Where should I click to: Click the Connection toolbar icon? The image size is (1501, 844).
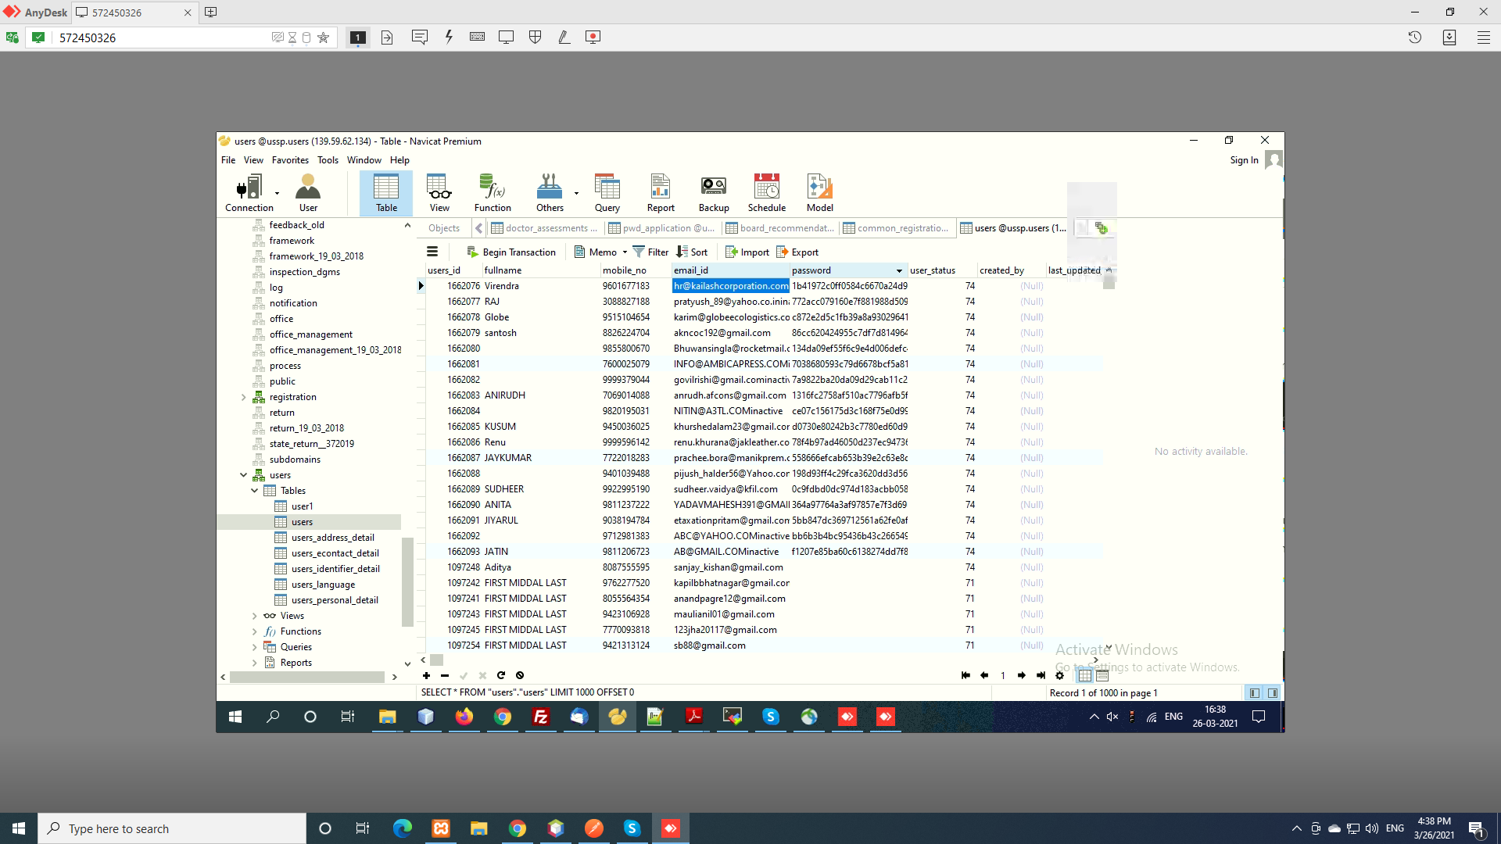pyautogui.click(x=249, y=192)
